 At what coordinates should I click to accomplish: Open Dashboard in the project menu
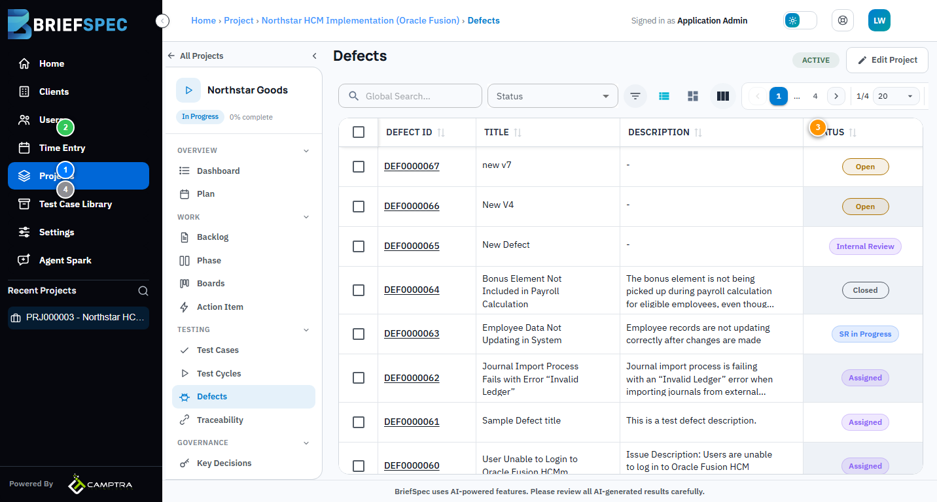(x=243, y=171)
